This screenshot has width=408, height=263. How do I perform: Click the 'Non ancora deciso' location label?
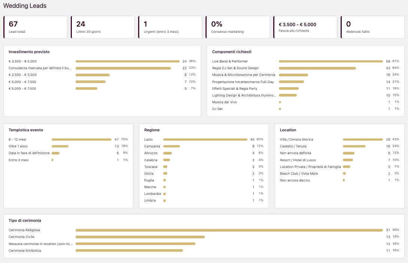click(295, 181)
